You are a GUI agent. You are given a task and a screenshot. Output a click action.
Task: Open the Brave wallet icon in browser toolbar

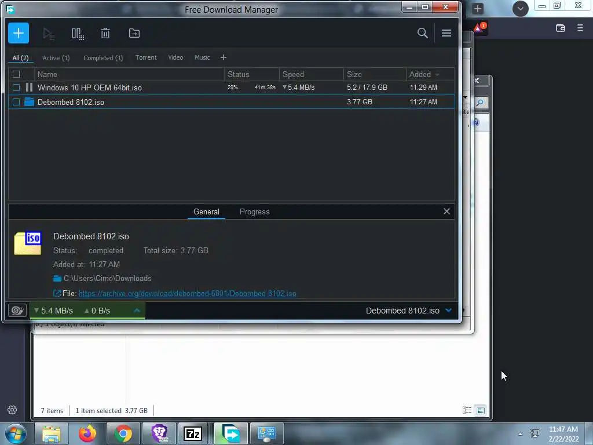[561, 28]
